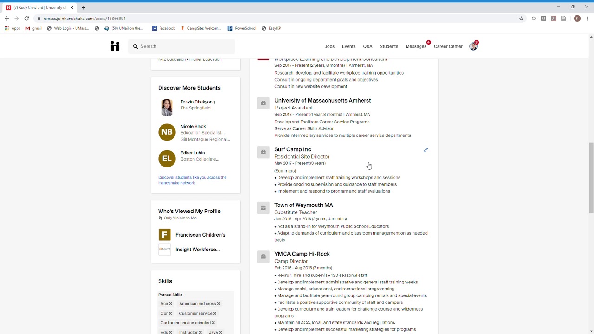Open the CampSite bookmark
The width and height of the screenshot is (594, 334).
[200, 28]
